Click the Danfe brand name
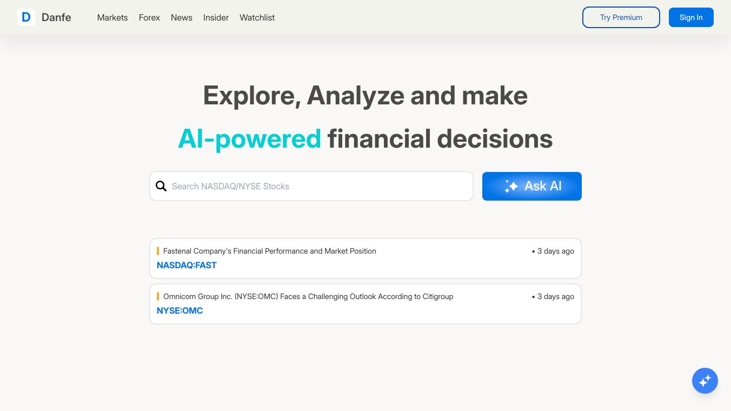This screenshot has height=411, width=731. (x=56, y=17)
